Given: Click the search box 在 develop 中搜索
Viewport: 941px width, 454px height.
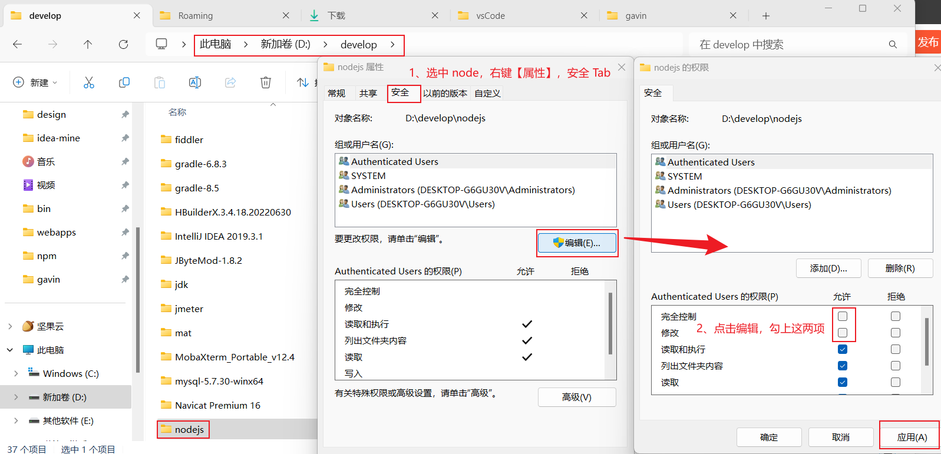Looking at the screenshot, I should (790, 44).
